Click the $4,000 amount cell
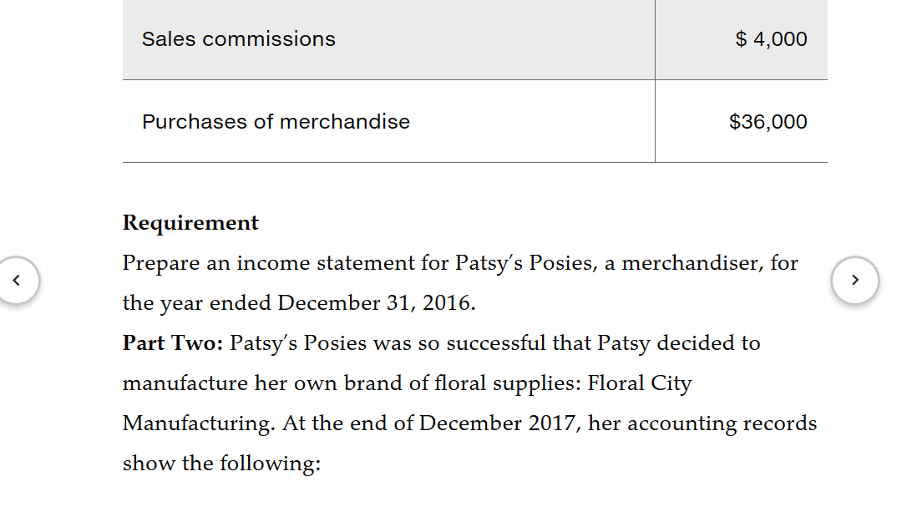This screenshot has width=902, height=512. [x=770, y=38]
